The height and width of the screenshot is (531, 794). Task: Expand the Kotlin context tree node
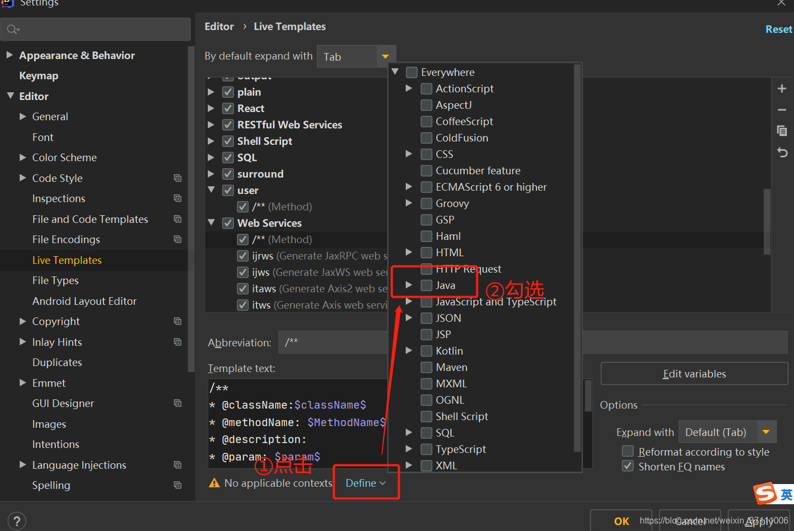(x=409, y=350)
